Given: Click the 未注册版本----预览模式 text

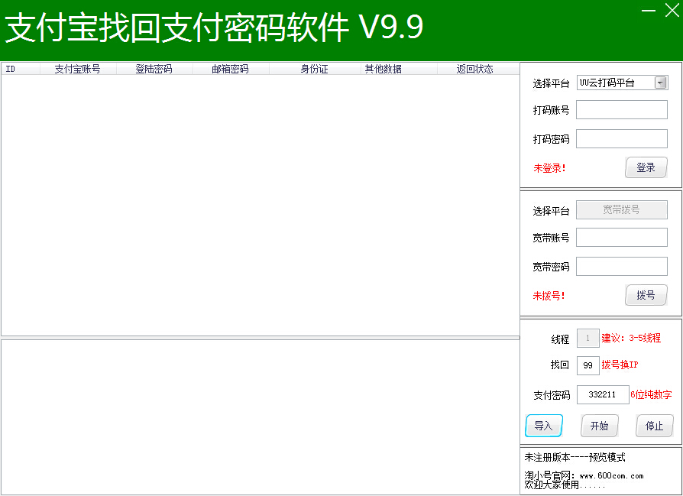Looking at the screenshot, I should coord(575,457).
